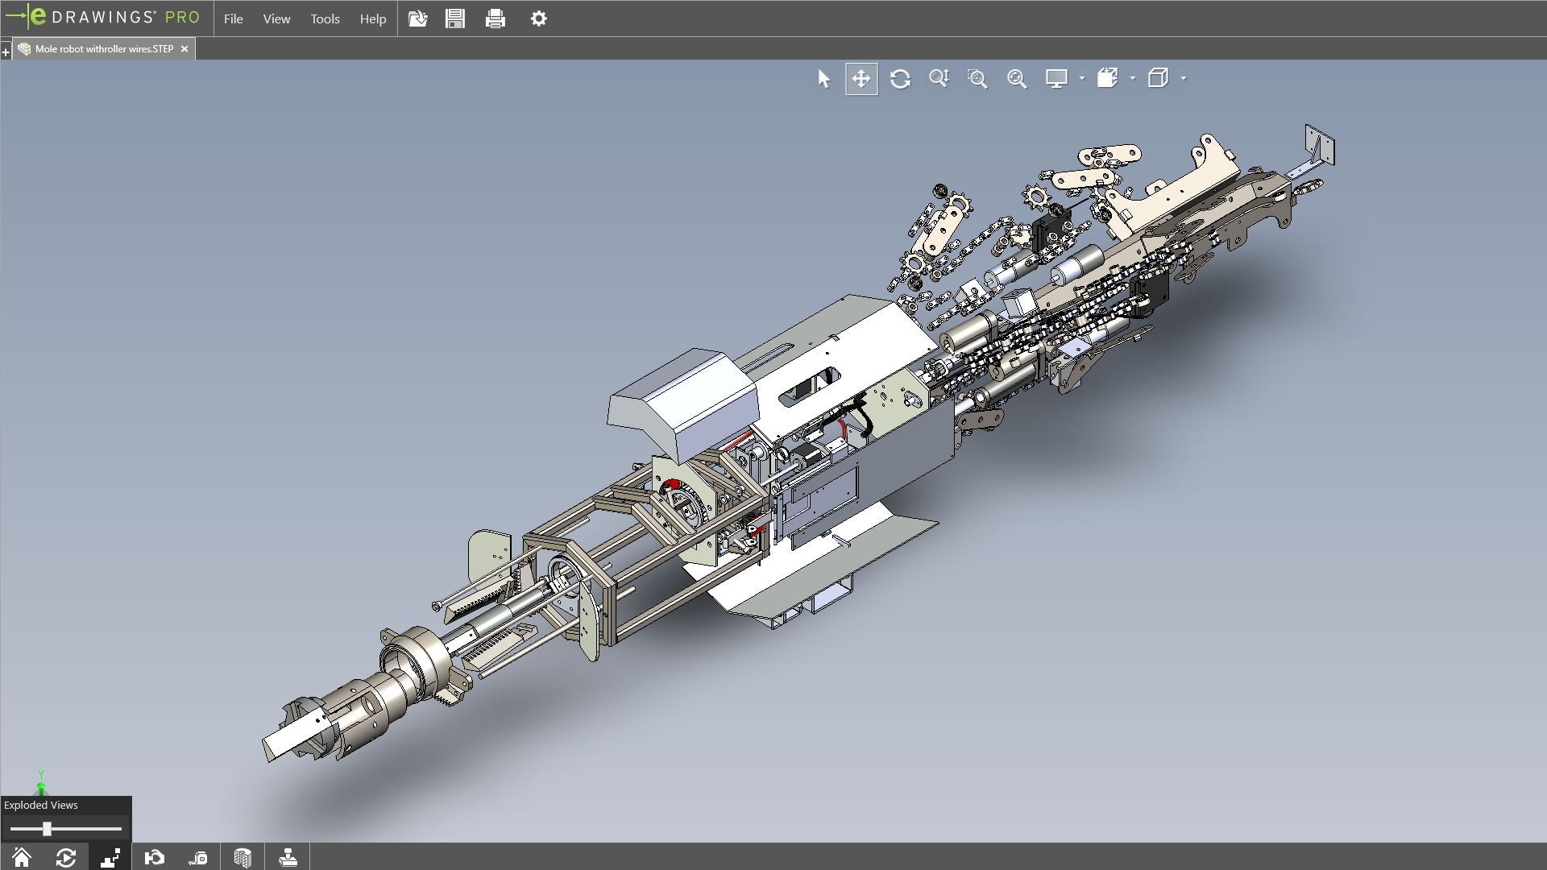Click the Exploded Views panel title
The width and height of the screenshot is (1547, 870).
41,805
